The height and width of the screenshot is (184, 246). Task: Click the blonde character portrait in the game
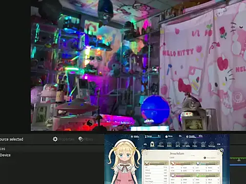[x=125, y=162]
